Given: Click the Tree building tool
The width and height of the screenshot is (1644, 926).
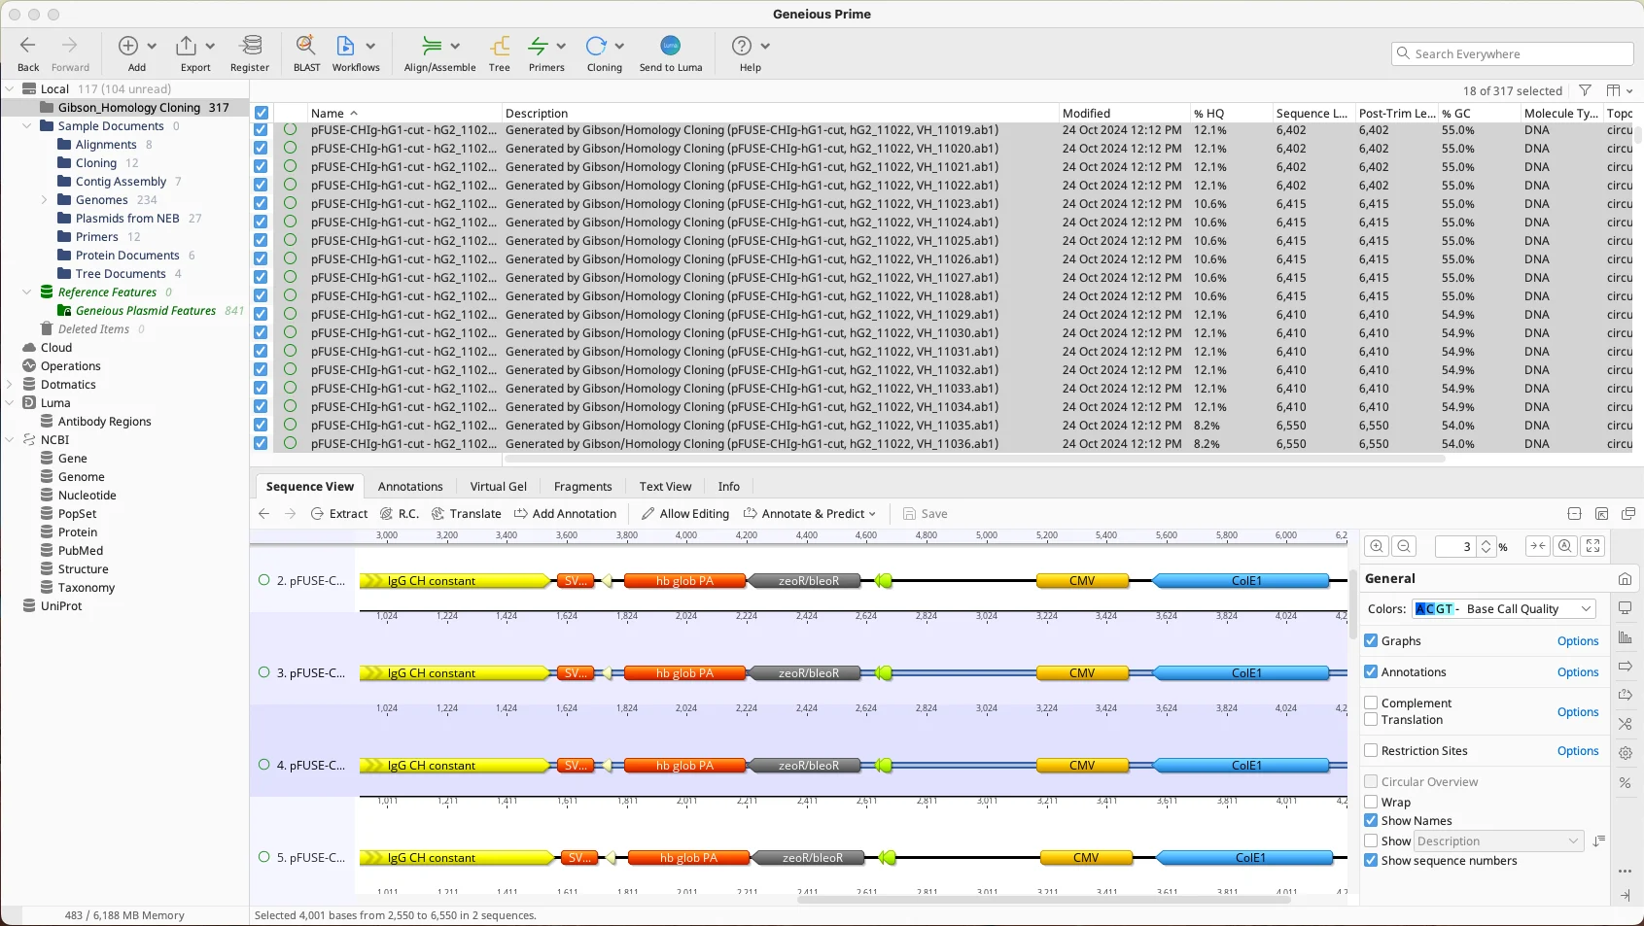Looking at the screenshot, I should [x=500, y=46].
